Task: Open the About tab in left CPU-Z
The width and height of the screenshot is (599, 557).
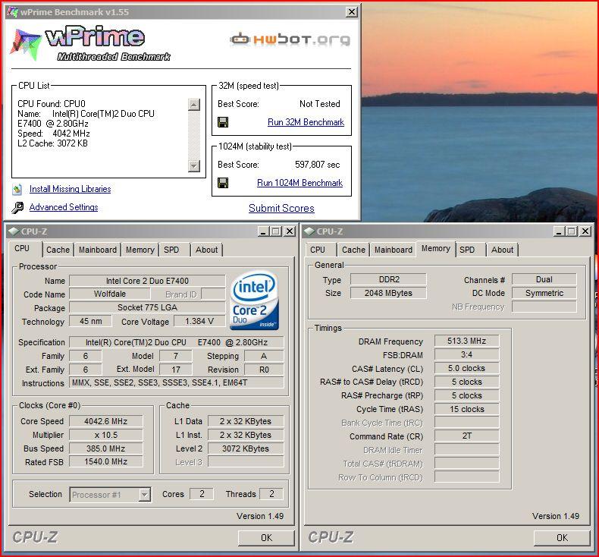Action: coord(206,250)
